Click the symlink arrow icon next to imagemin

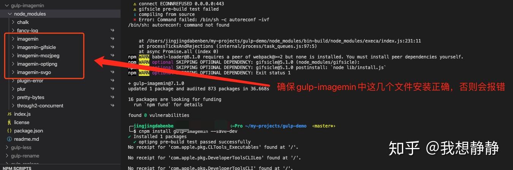click(x=113, y=39)
